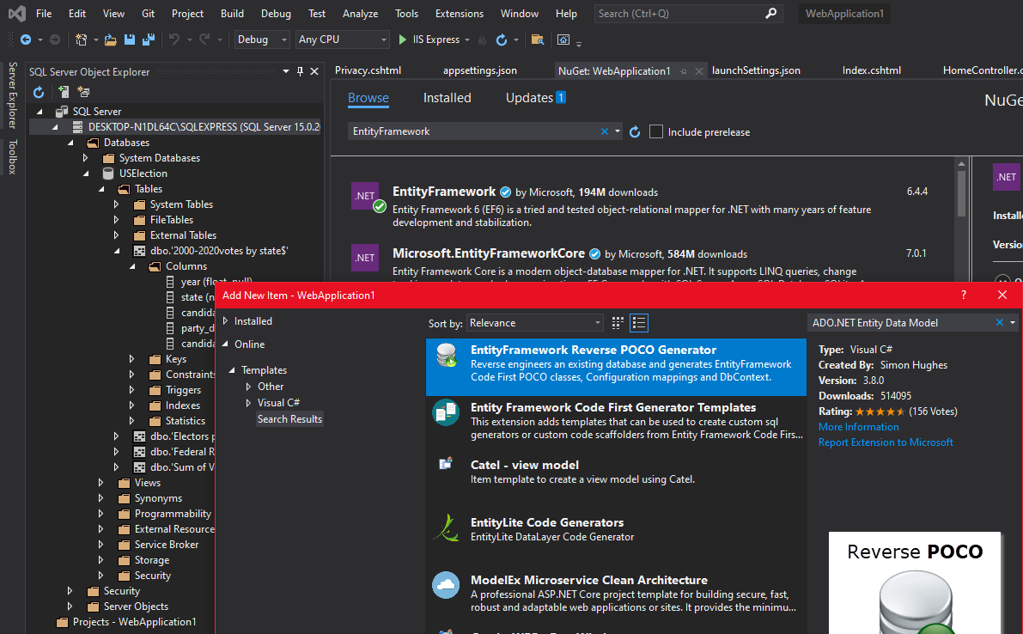The width and height of the screenshot is (1023, 634).
Task: Refresh the EntityFramework search results
Action: (x=634, y=131)
